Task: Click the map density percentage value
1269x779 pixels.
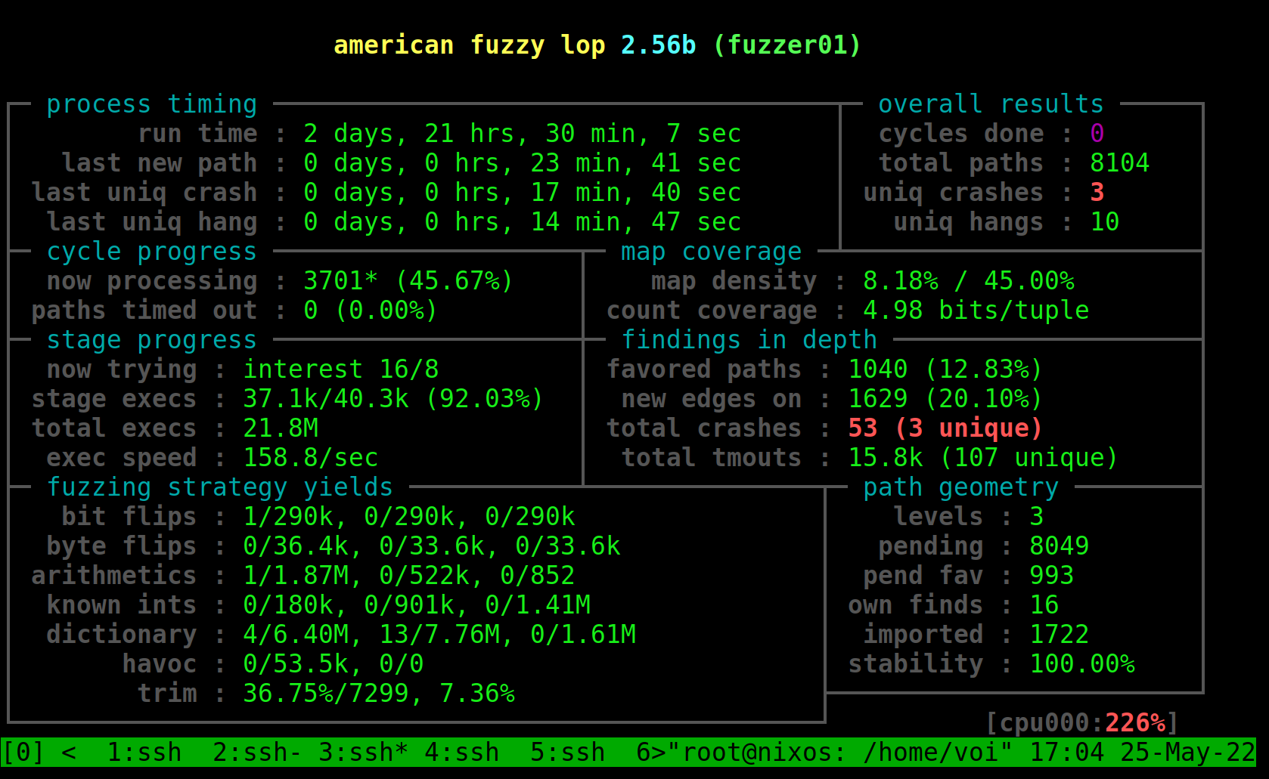Action: tap(968, 281)
